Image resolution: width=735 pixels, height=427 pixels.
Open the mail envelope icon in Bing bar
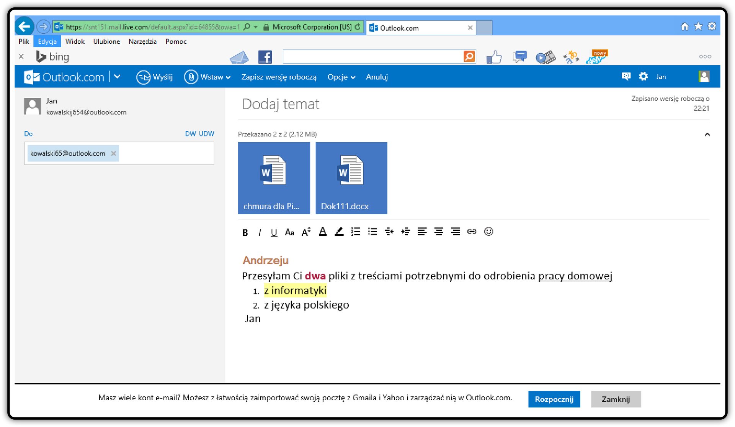239,57
